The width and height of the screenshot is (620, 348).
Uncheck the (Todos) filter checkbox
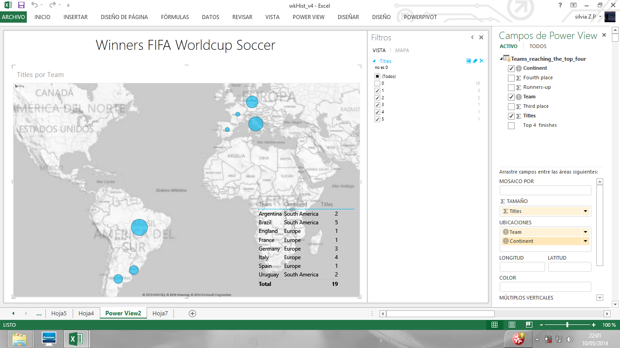tap(377, 76)
